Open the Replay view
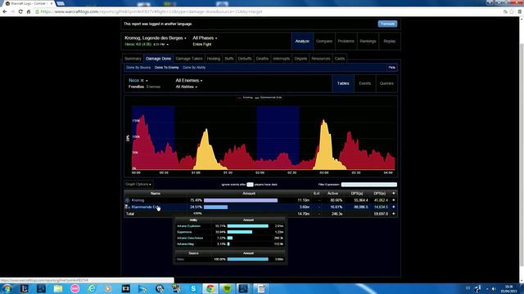This screenshot has height=294, width=524. click(x=390, y=41)
